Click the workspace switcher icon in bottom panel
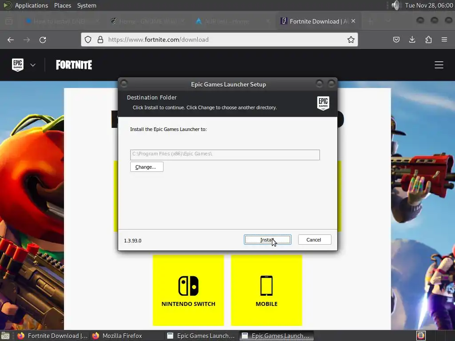455x341 pixels. coord(421,336)
